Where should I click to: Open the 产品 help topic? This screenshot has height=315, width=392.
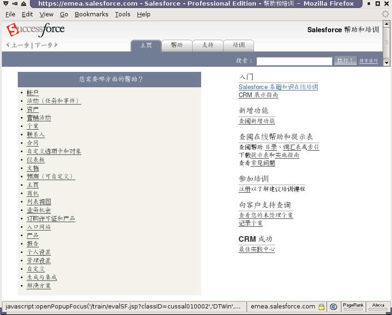tap(33, 235)
